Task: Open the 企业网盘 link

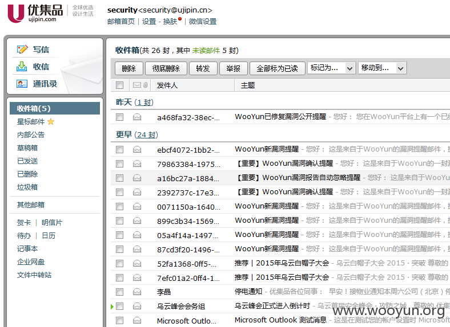Action: [x=31, y=261]
